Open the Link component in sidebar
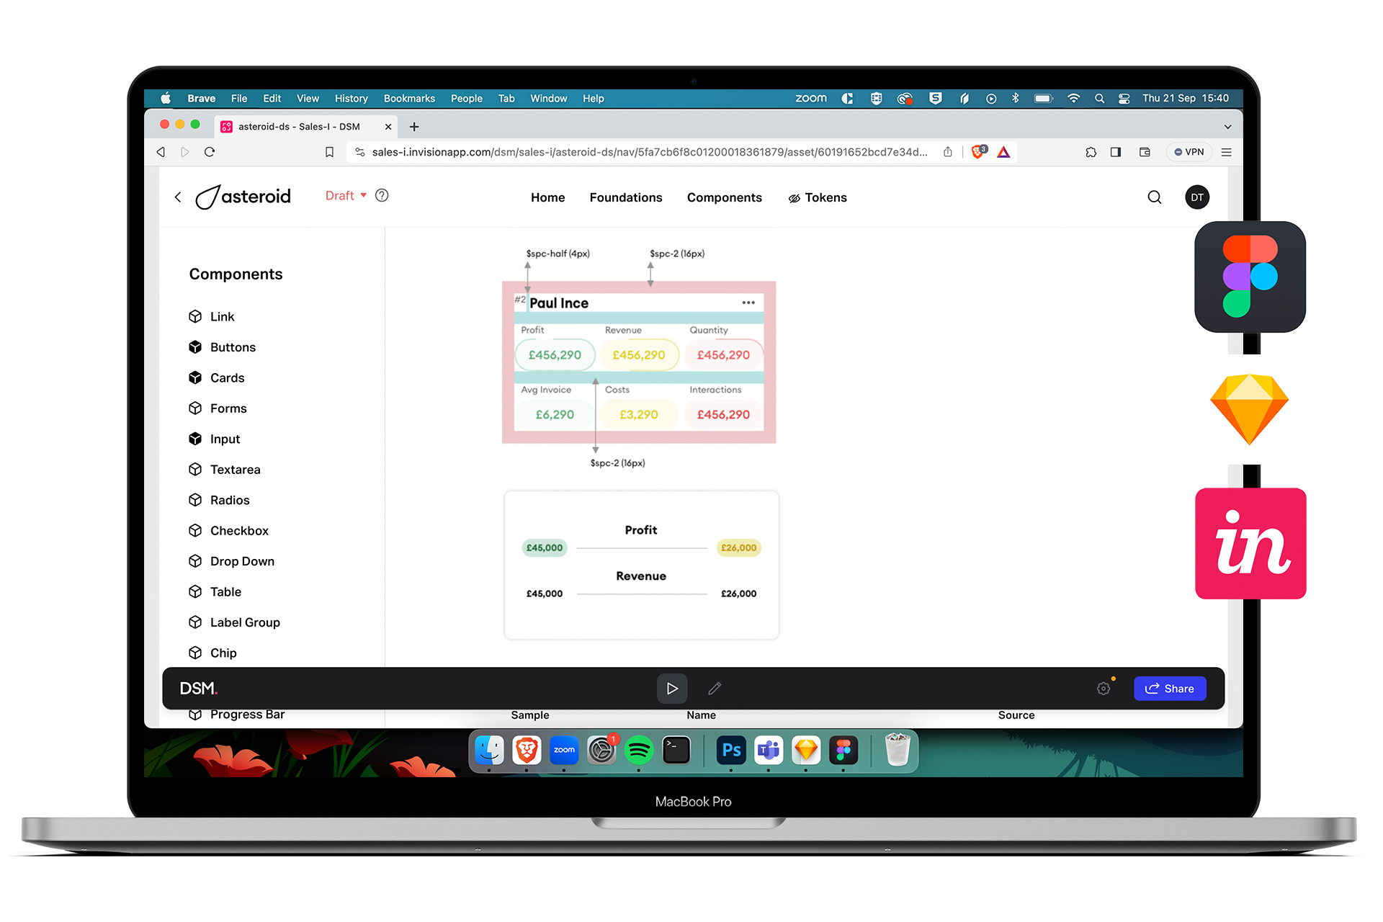This screenshot has height=922, width=1383. (x=211, y=316)
